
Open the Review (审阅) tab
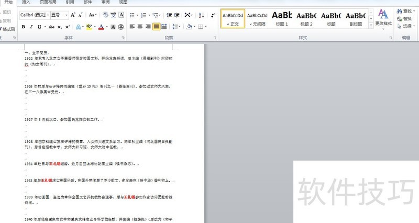(x=106, y=2)
